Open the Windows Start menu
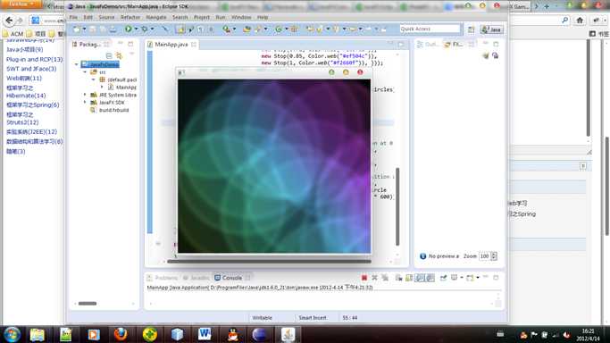The width and height of the screenshot is (610, 343). pos(13,334)
